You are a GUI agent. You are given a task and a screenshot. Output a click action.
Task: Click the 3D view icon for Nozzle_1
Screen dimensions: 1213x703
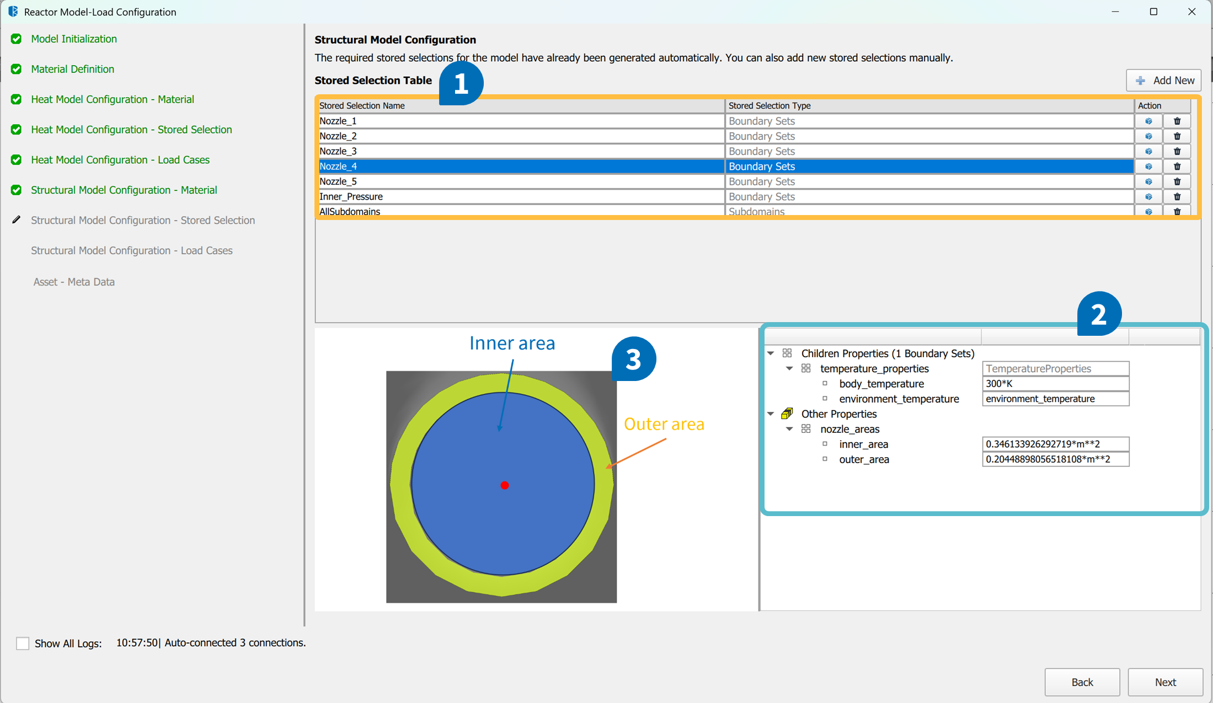pyautogui.click(x=1148, y=121)
